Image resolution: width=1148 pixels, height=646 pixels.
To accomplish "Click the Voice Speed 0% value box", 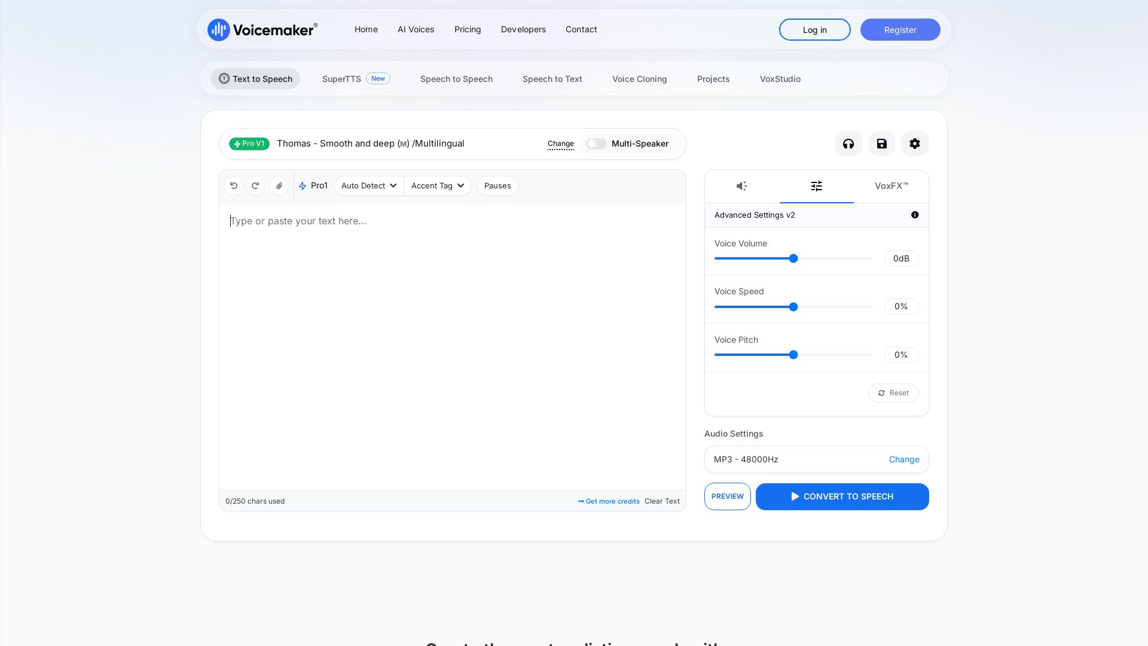I will (902, 306).
